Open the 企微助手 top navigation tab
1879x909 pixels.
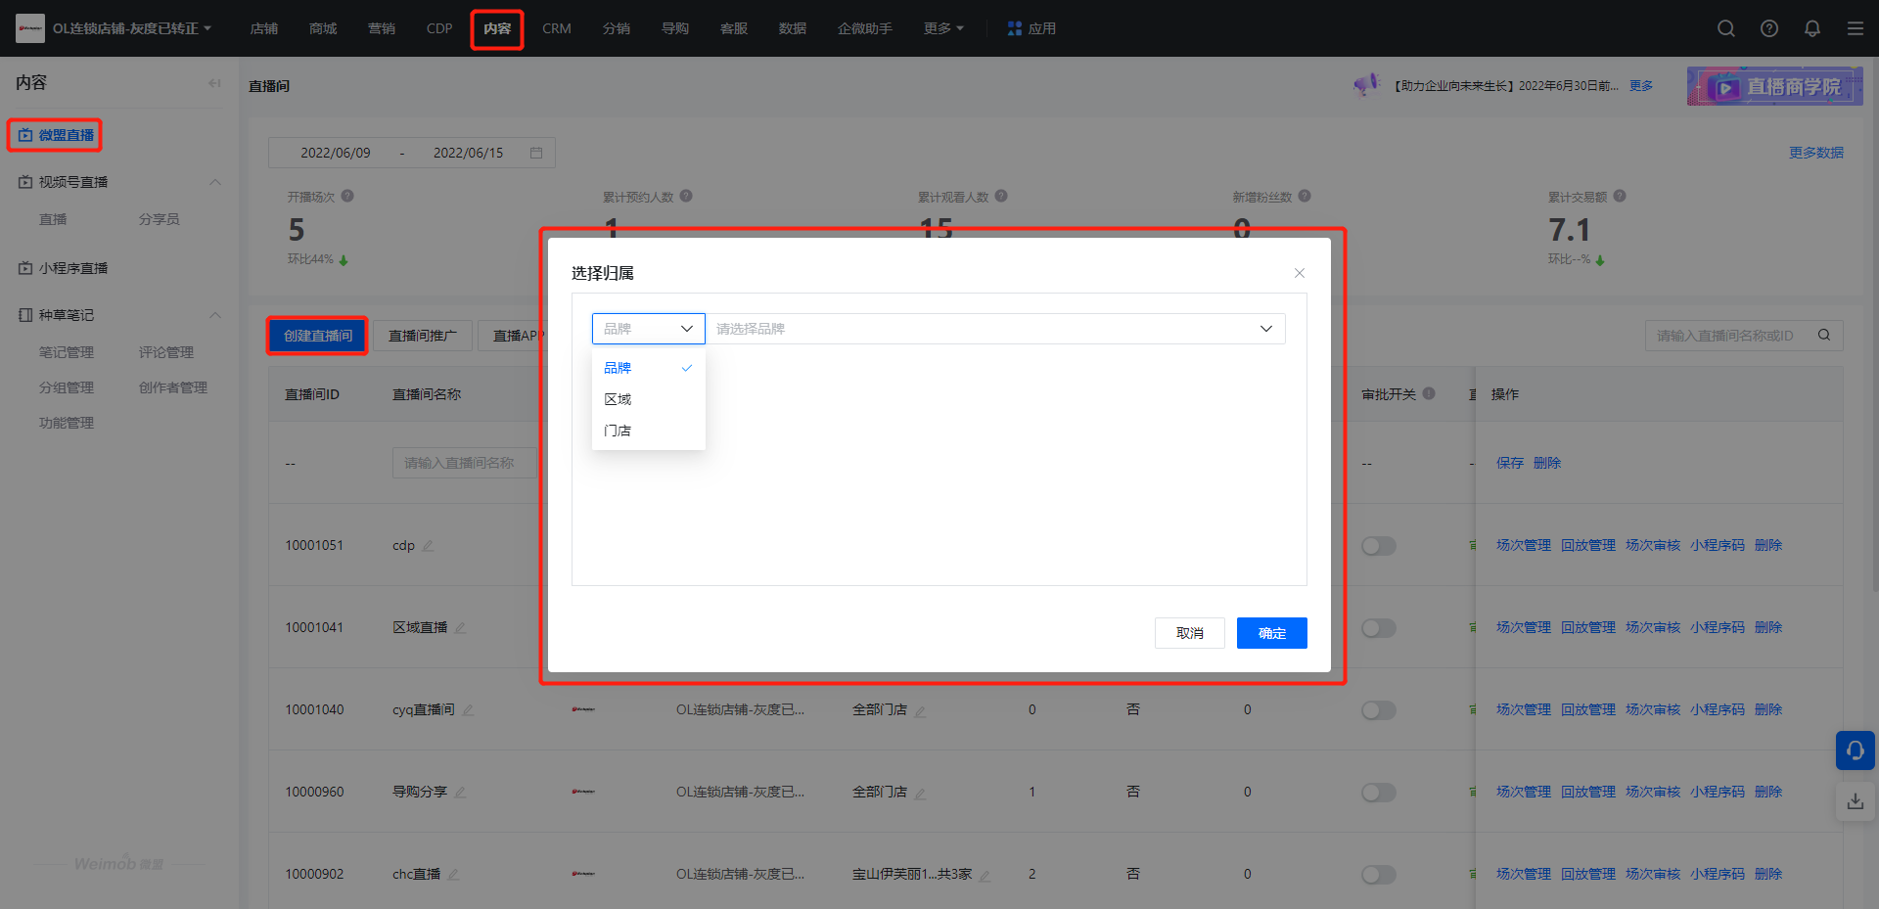[x=865, y=28]
